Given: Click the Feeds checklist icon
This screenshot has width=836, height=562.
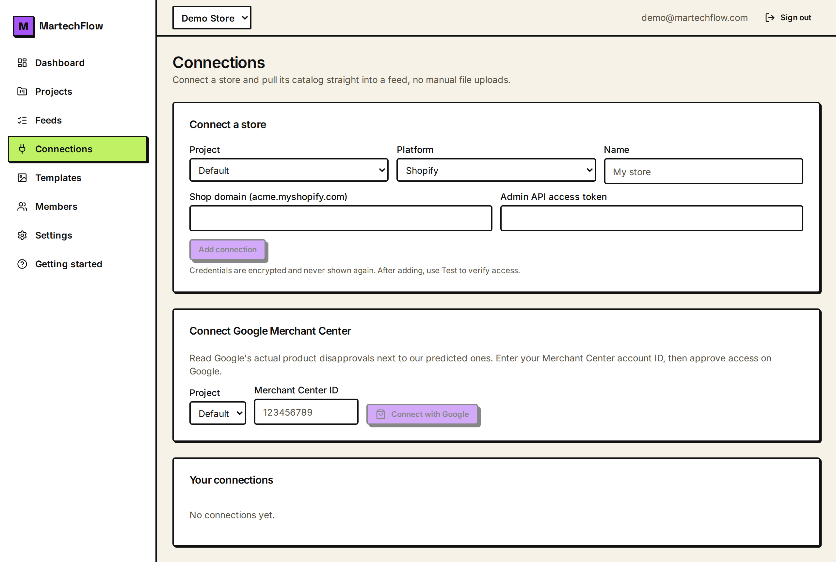Looking at the screenshot, I should click(22, 120).
